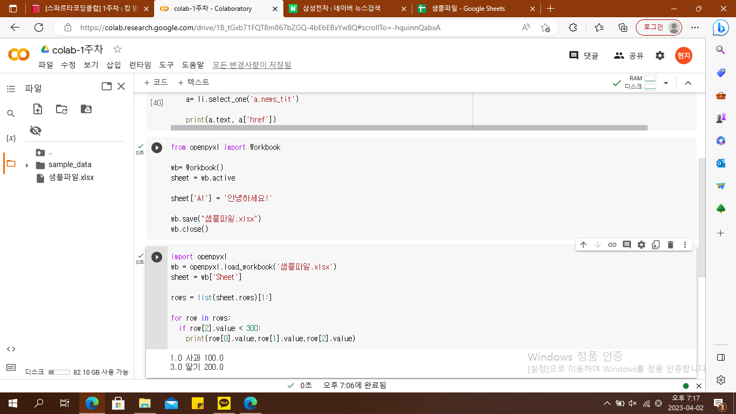The image size is (736, 414).
Task: Upload a file to session storage
Action: [x=38, y=109]
